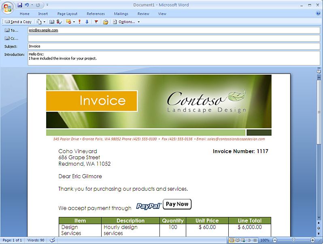Image resolution: width=323 pixels, height=244 pixels.
Task: Open the Mailings tab
Action: pos(121,14)
